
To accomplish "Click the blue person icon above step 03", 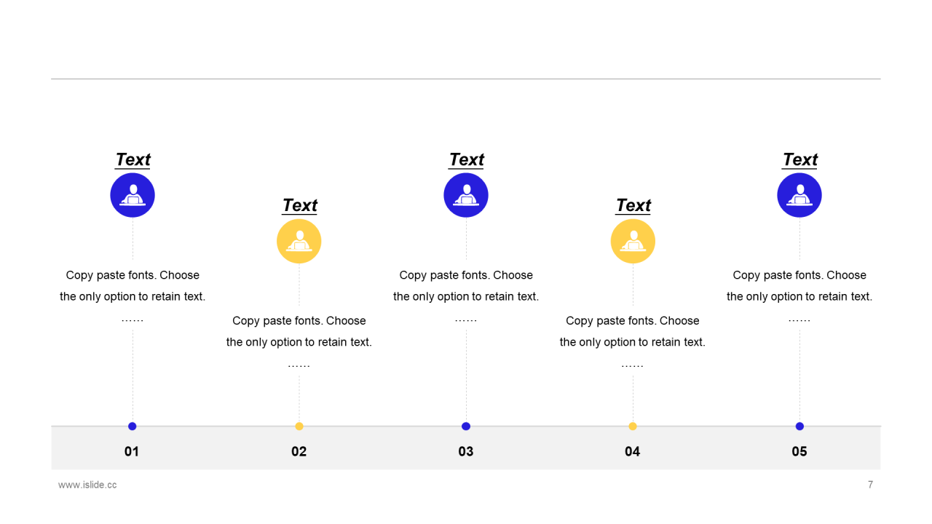I will [466, 195].
